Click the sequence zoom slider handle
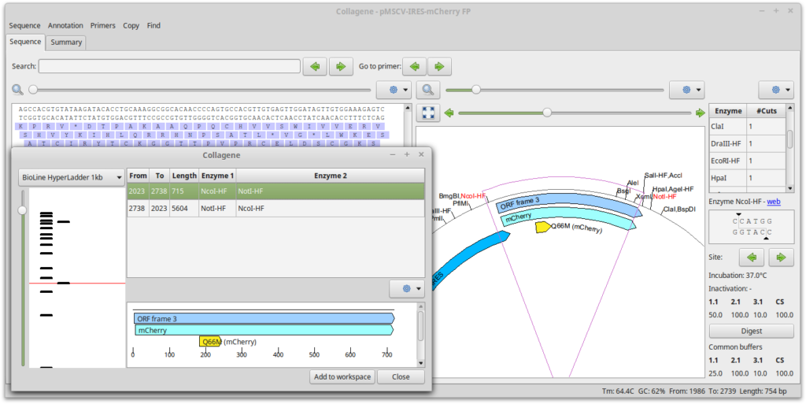Viewport: 806px width, 404px height. click(33, 90)
